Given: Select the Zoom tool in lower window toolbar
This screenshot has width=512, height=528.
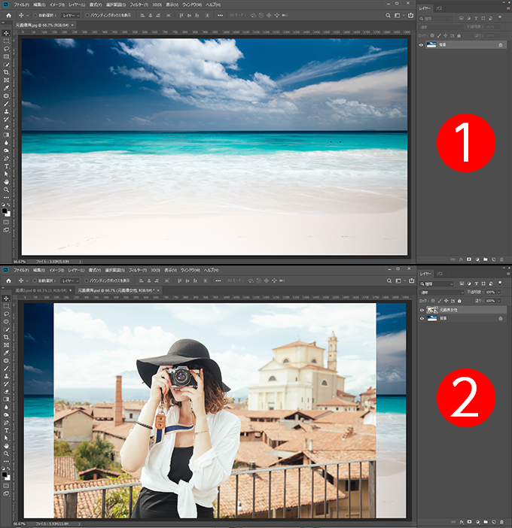Looking at the screenshot, I should 6,454.
